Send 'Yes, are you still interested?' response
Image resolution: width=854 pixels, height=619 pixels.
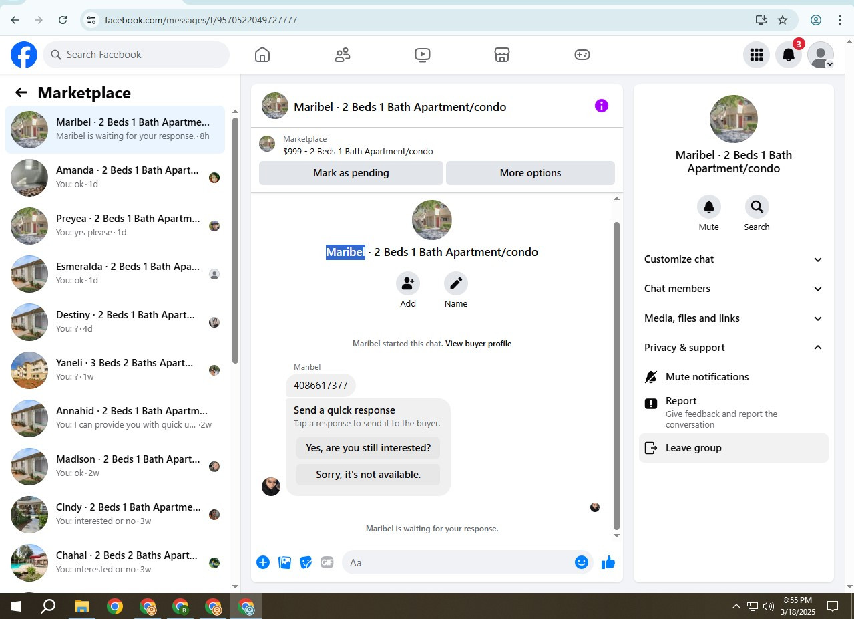pyautogui.click(x=369, y=448)
